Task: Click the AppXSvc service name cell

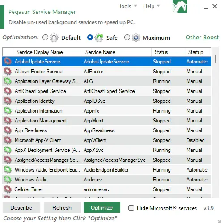Action: (93, 150)
